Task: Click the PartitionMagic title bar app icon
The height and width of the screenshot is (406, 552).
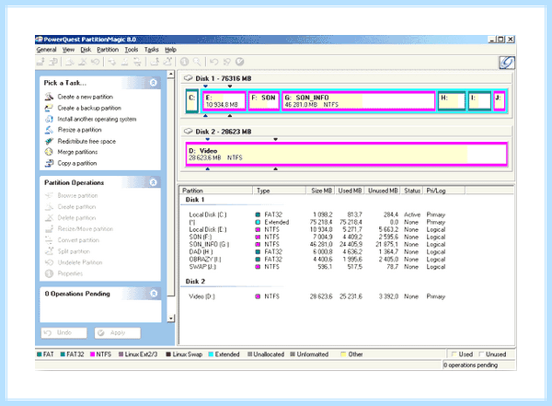Action: pos(39,39)
